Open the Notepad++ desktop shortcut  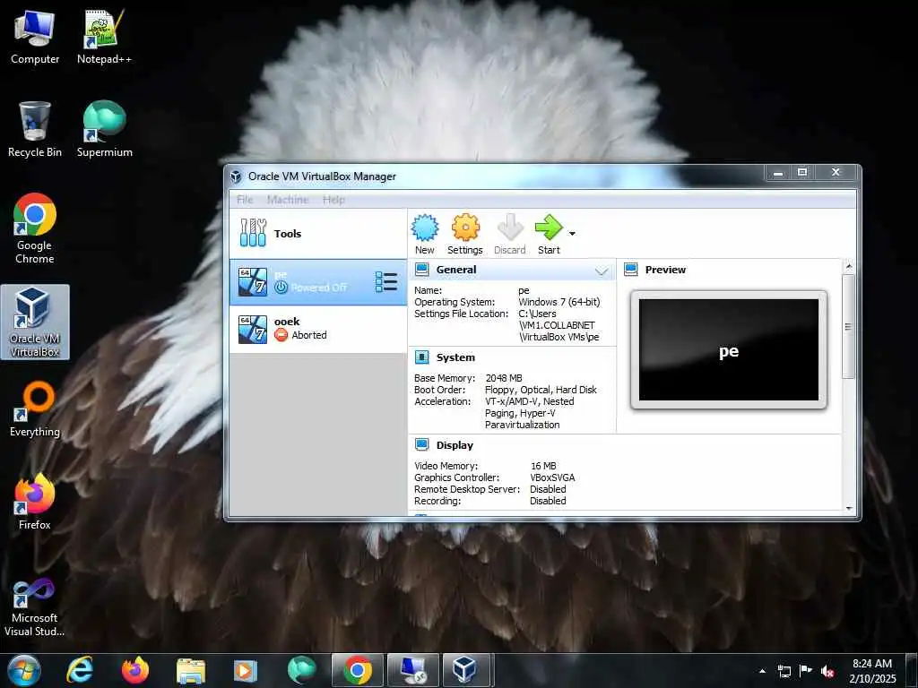(x=104, y=38)
